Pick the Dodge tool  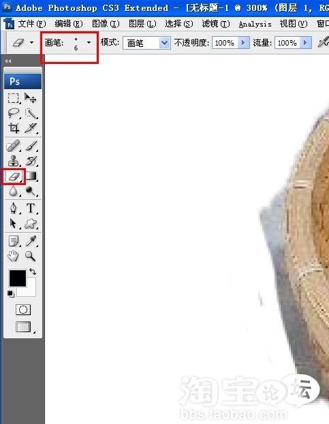(31, 191)
